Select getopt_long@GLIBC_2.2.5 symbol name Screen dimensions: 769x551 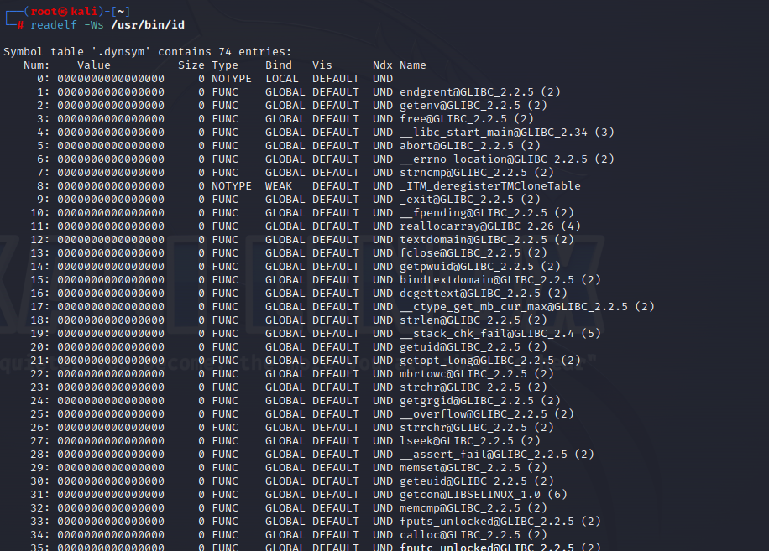(x=477, y=361)
